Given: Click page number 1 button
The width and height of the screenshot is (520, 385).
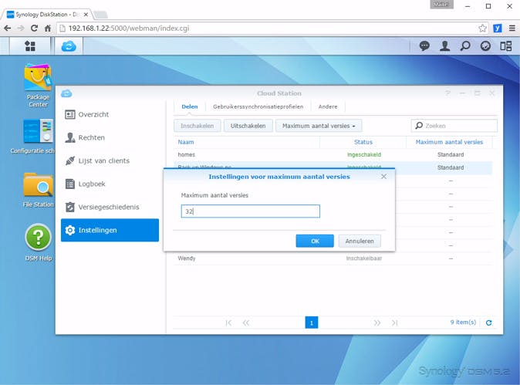Looking at the screenshot, I should pos(312,323).
